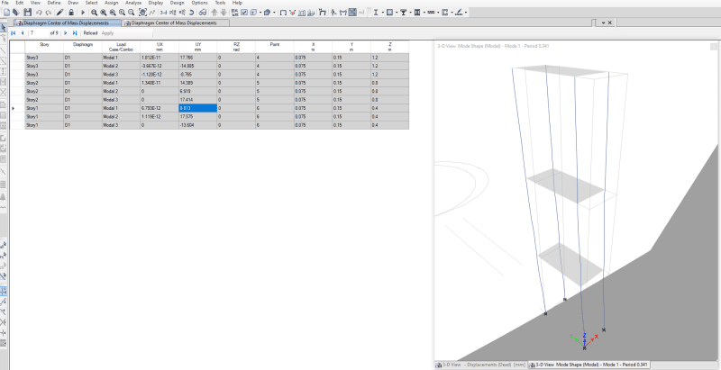Click the UX value 1.812E-11
The height and width of the screenshot is (370, 721).
coord(160,58)
